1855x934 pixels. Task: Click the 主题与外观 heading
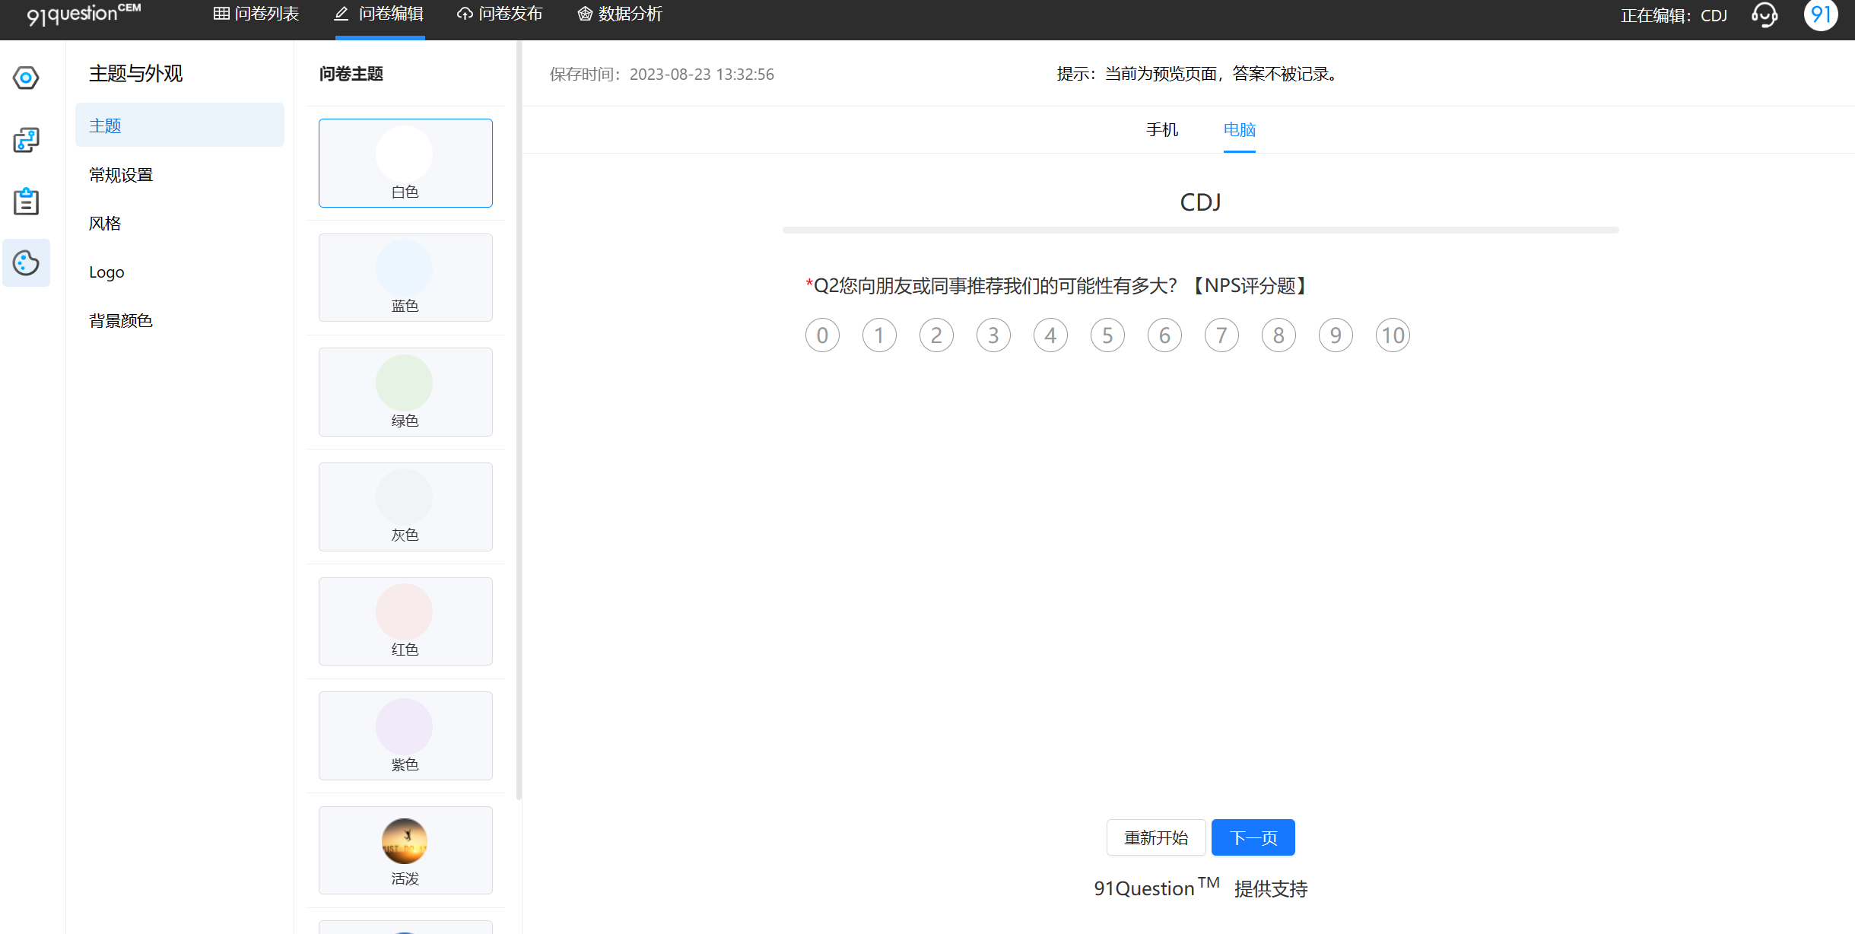click(x=136, y=74)
